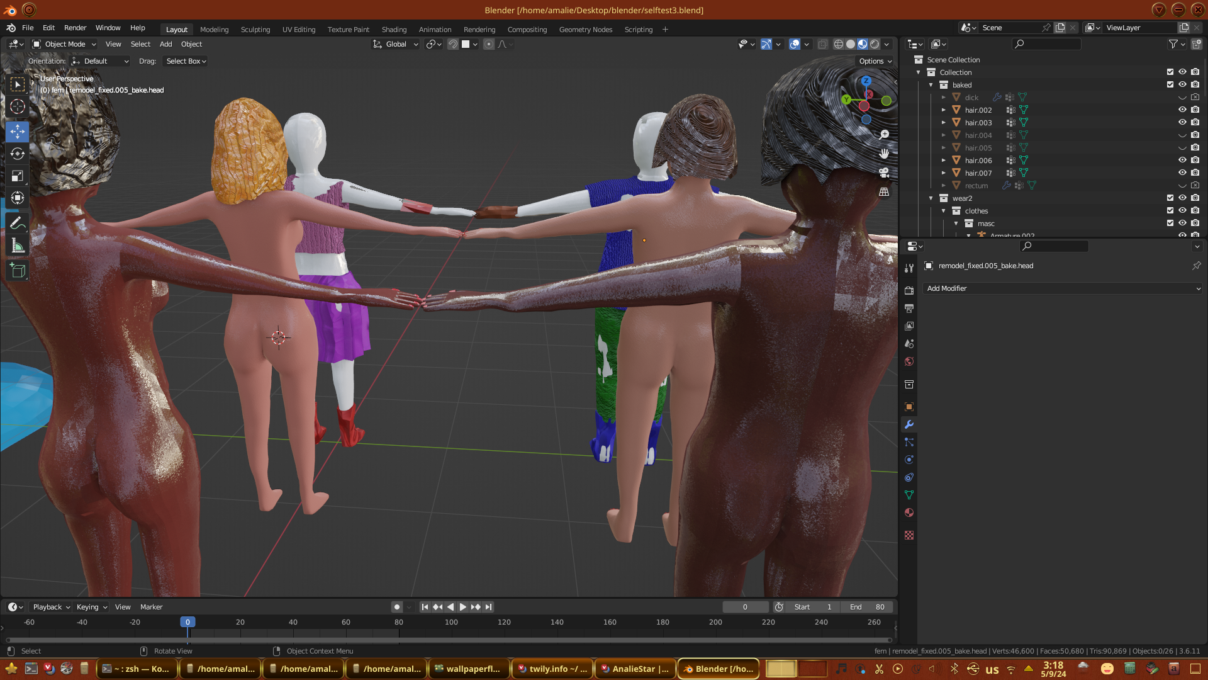Open zsh Konsole from the taskbar
This screenshot has width=1208, height=680.
pos(136,669)
